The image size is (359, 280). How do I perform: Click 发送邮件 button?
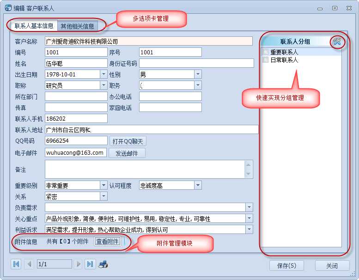click(127, 153)
